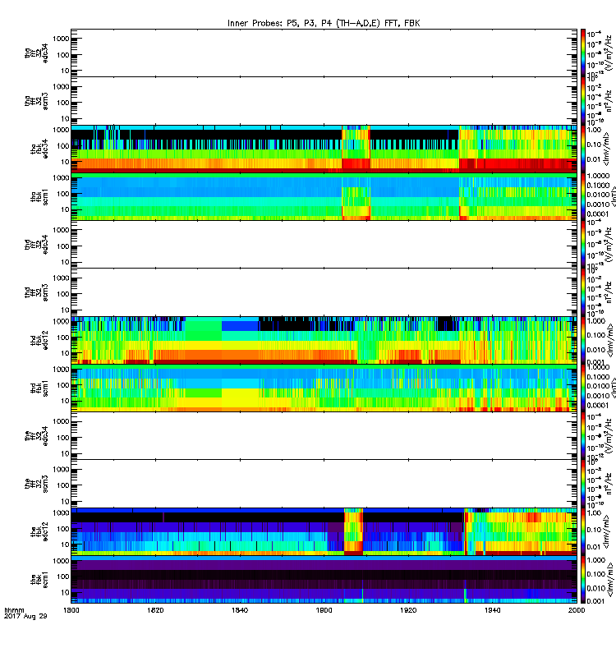Click the 'the fff 32 edc34' panel label

[x=36, y=436]
